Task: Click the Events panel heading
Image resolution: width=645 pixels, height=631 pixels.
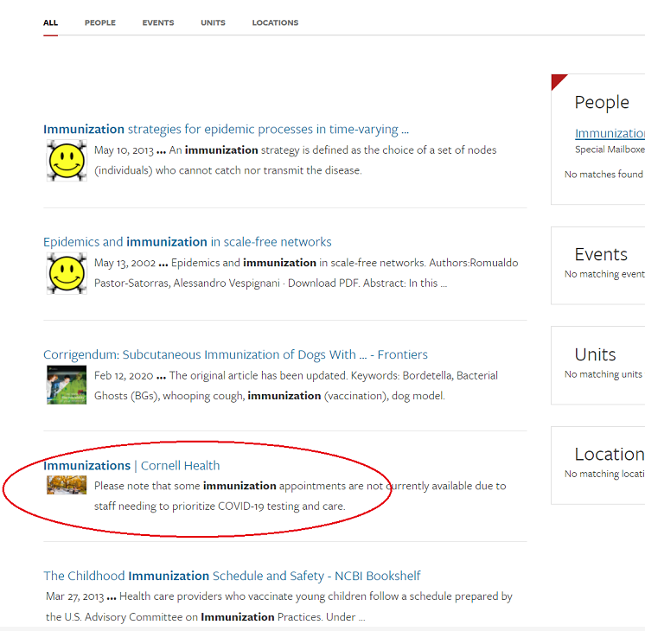Action: tap(601, 254)
